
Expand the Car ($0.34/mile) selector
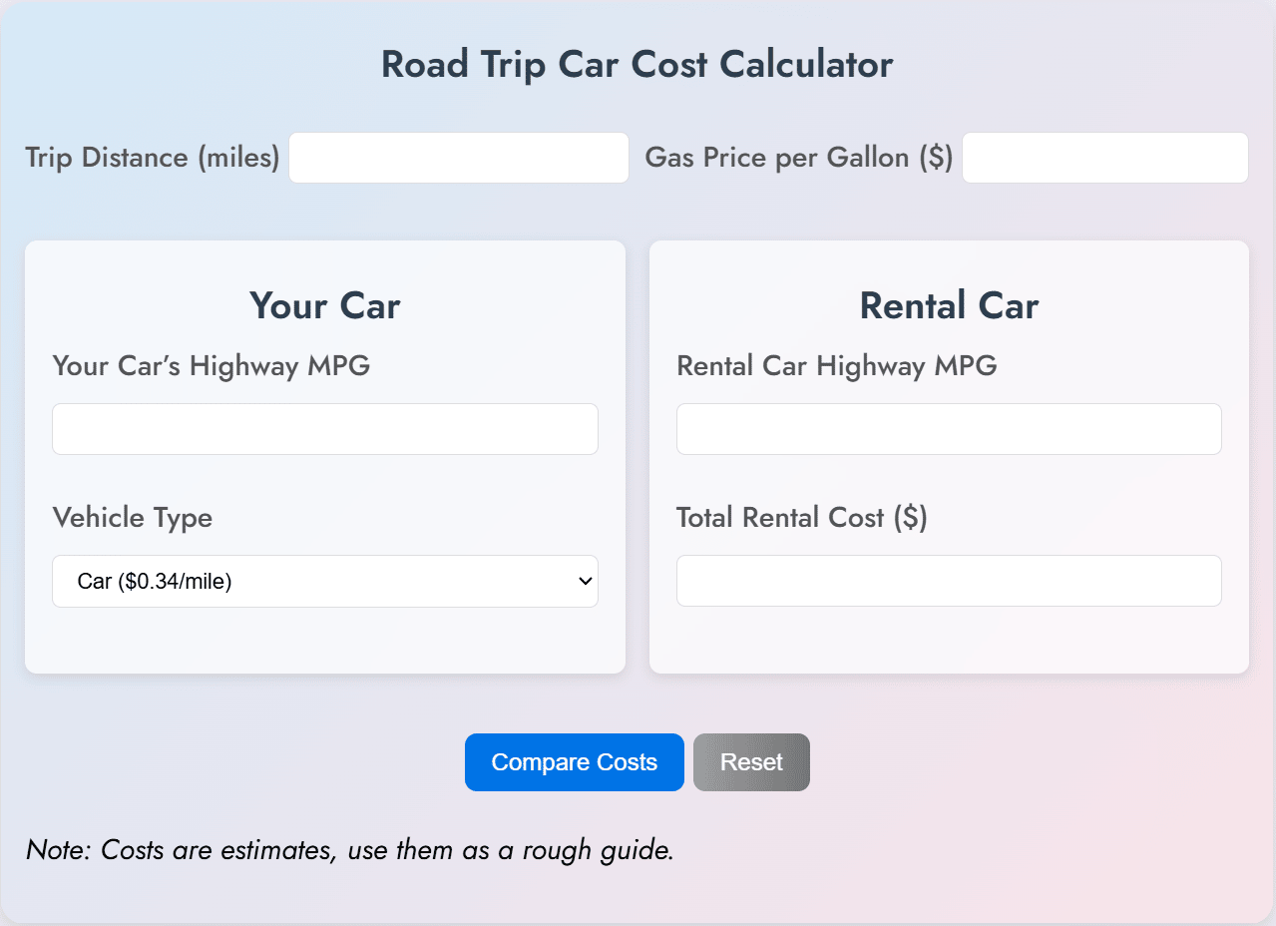324,581
